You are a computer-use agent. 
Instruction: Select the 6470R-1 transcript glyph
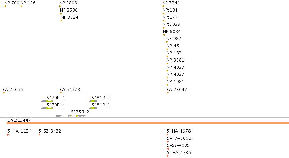click(x=47, y=101)
